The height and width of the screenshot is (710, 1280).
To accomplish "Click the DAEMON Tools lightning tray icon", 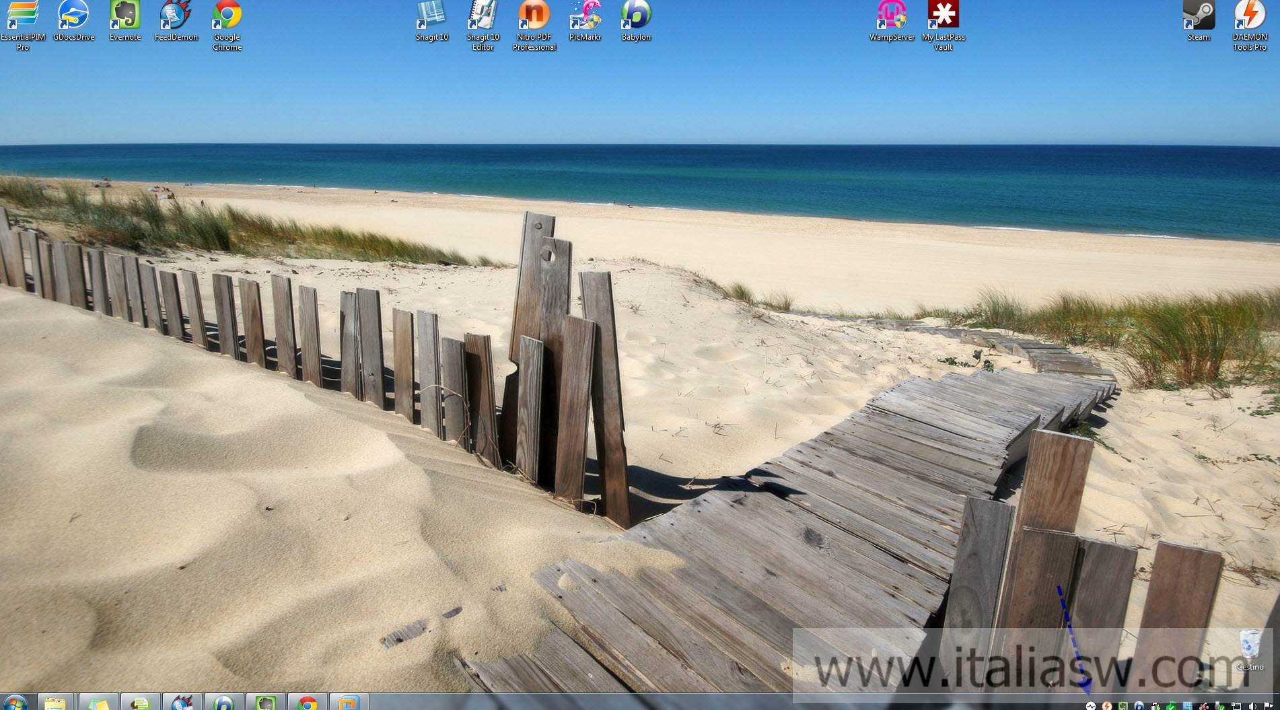I will pos(1107,706).
